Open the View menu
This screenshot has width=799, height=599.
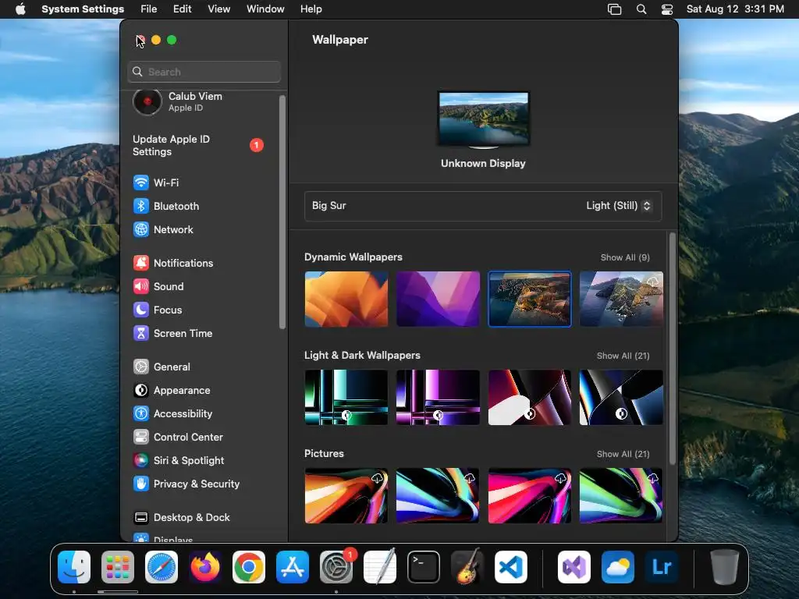218,9
